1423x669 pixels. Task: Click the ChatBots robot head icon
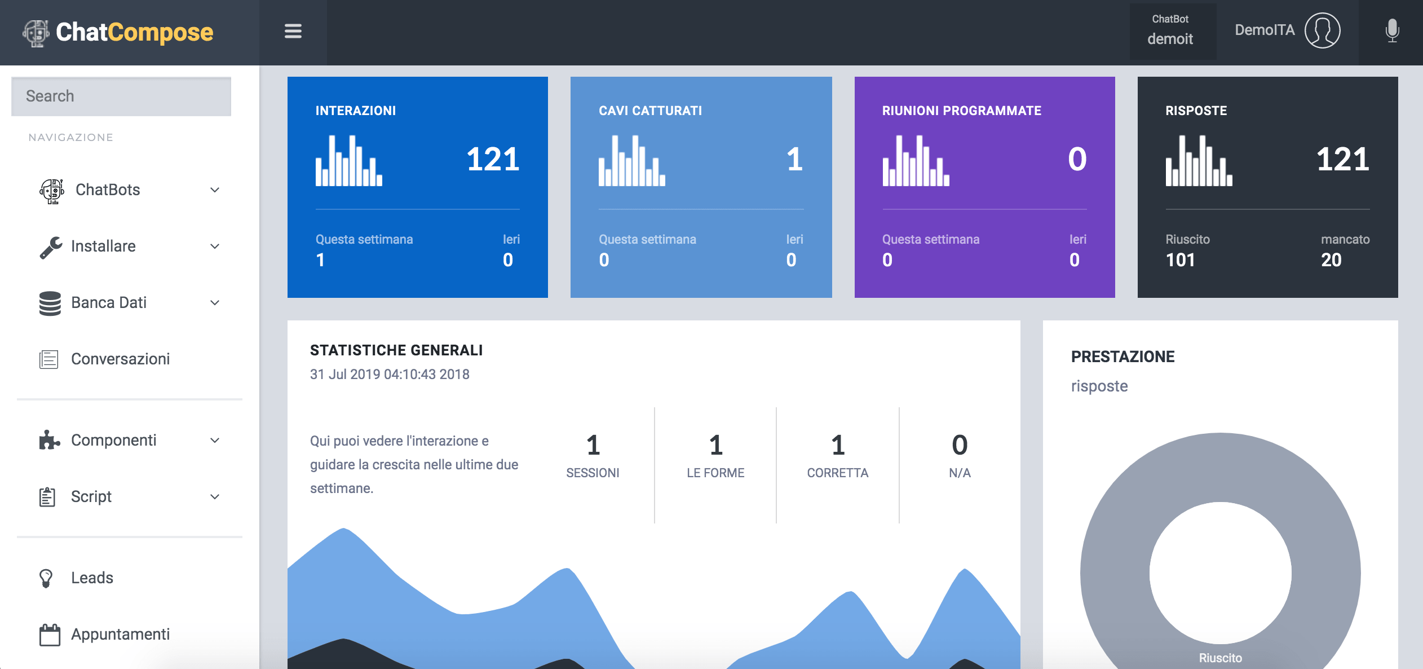pos(51,191)
